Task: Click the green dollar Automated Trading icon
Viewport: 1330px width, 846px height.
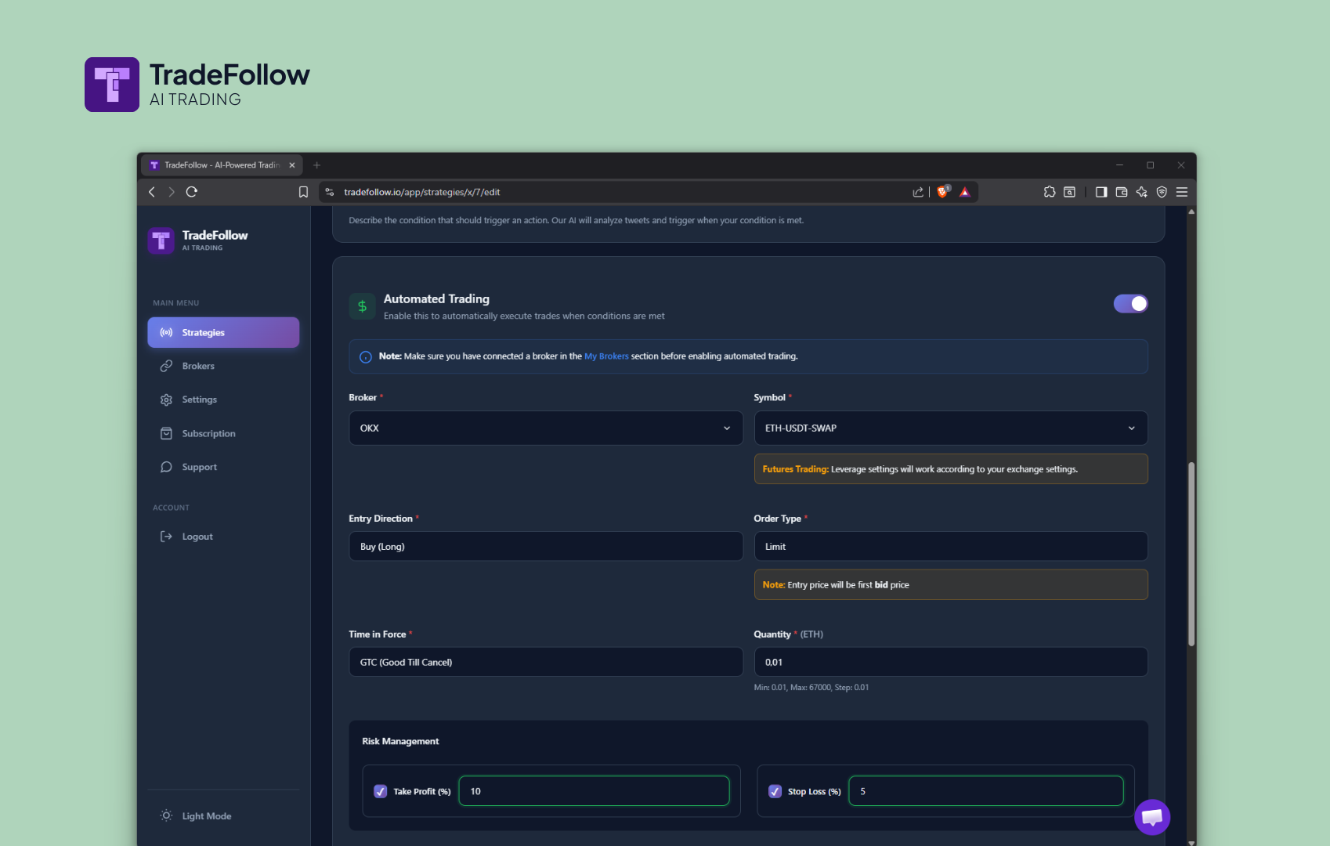Action: pyautogui.click(x=362, y=306)
